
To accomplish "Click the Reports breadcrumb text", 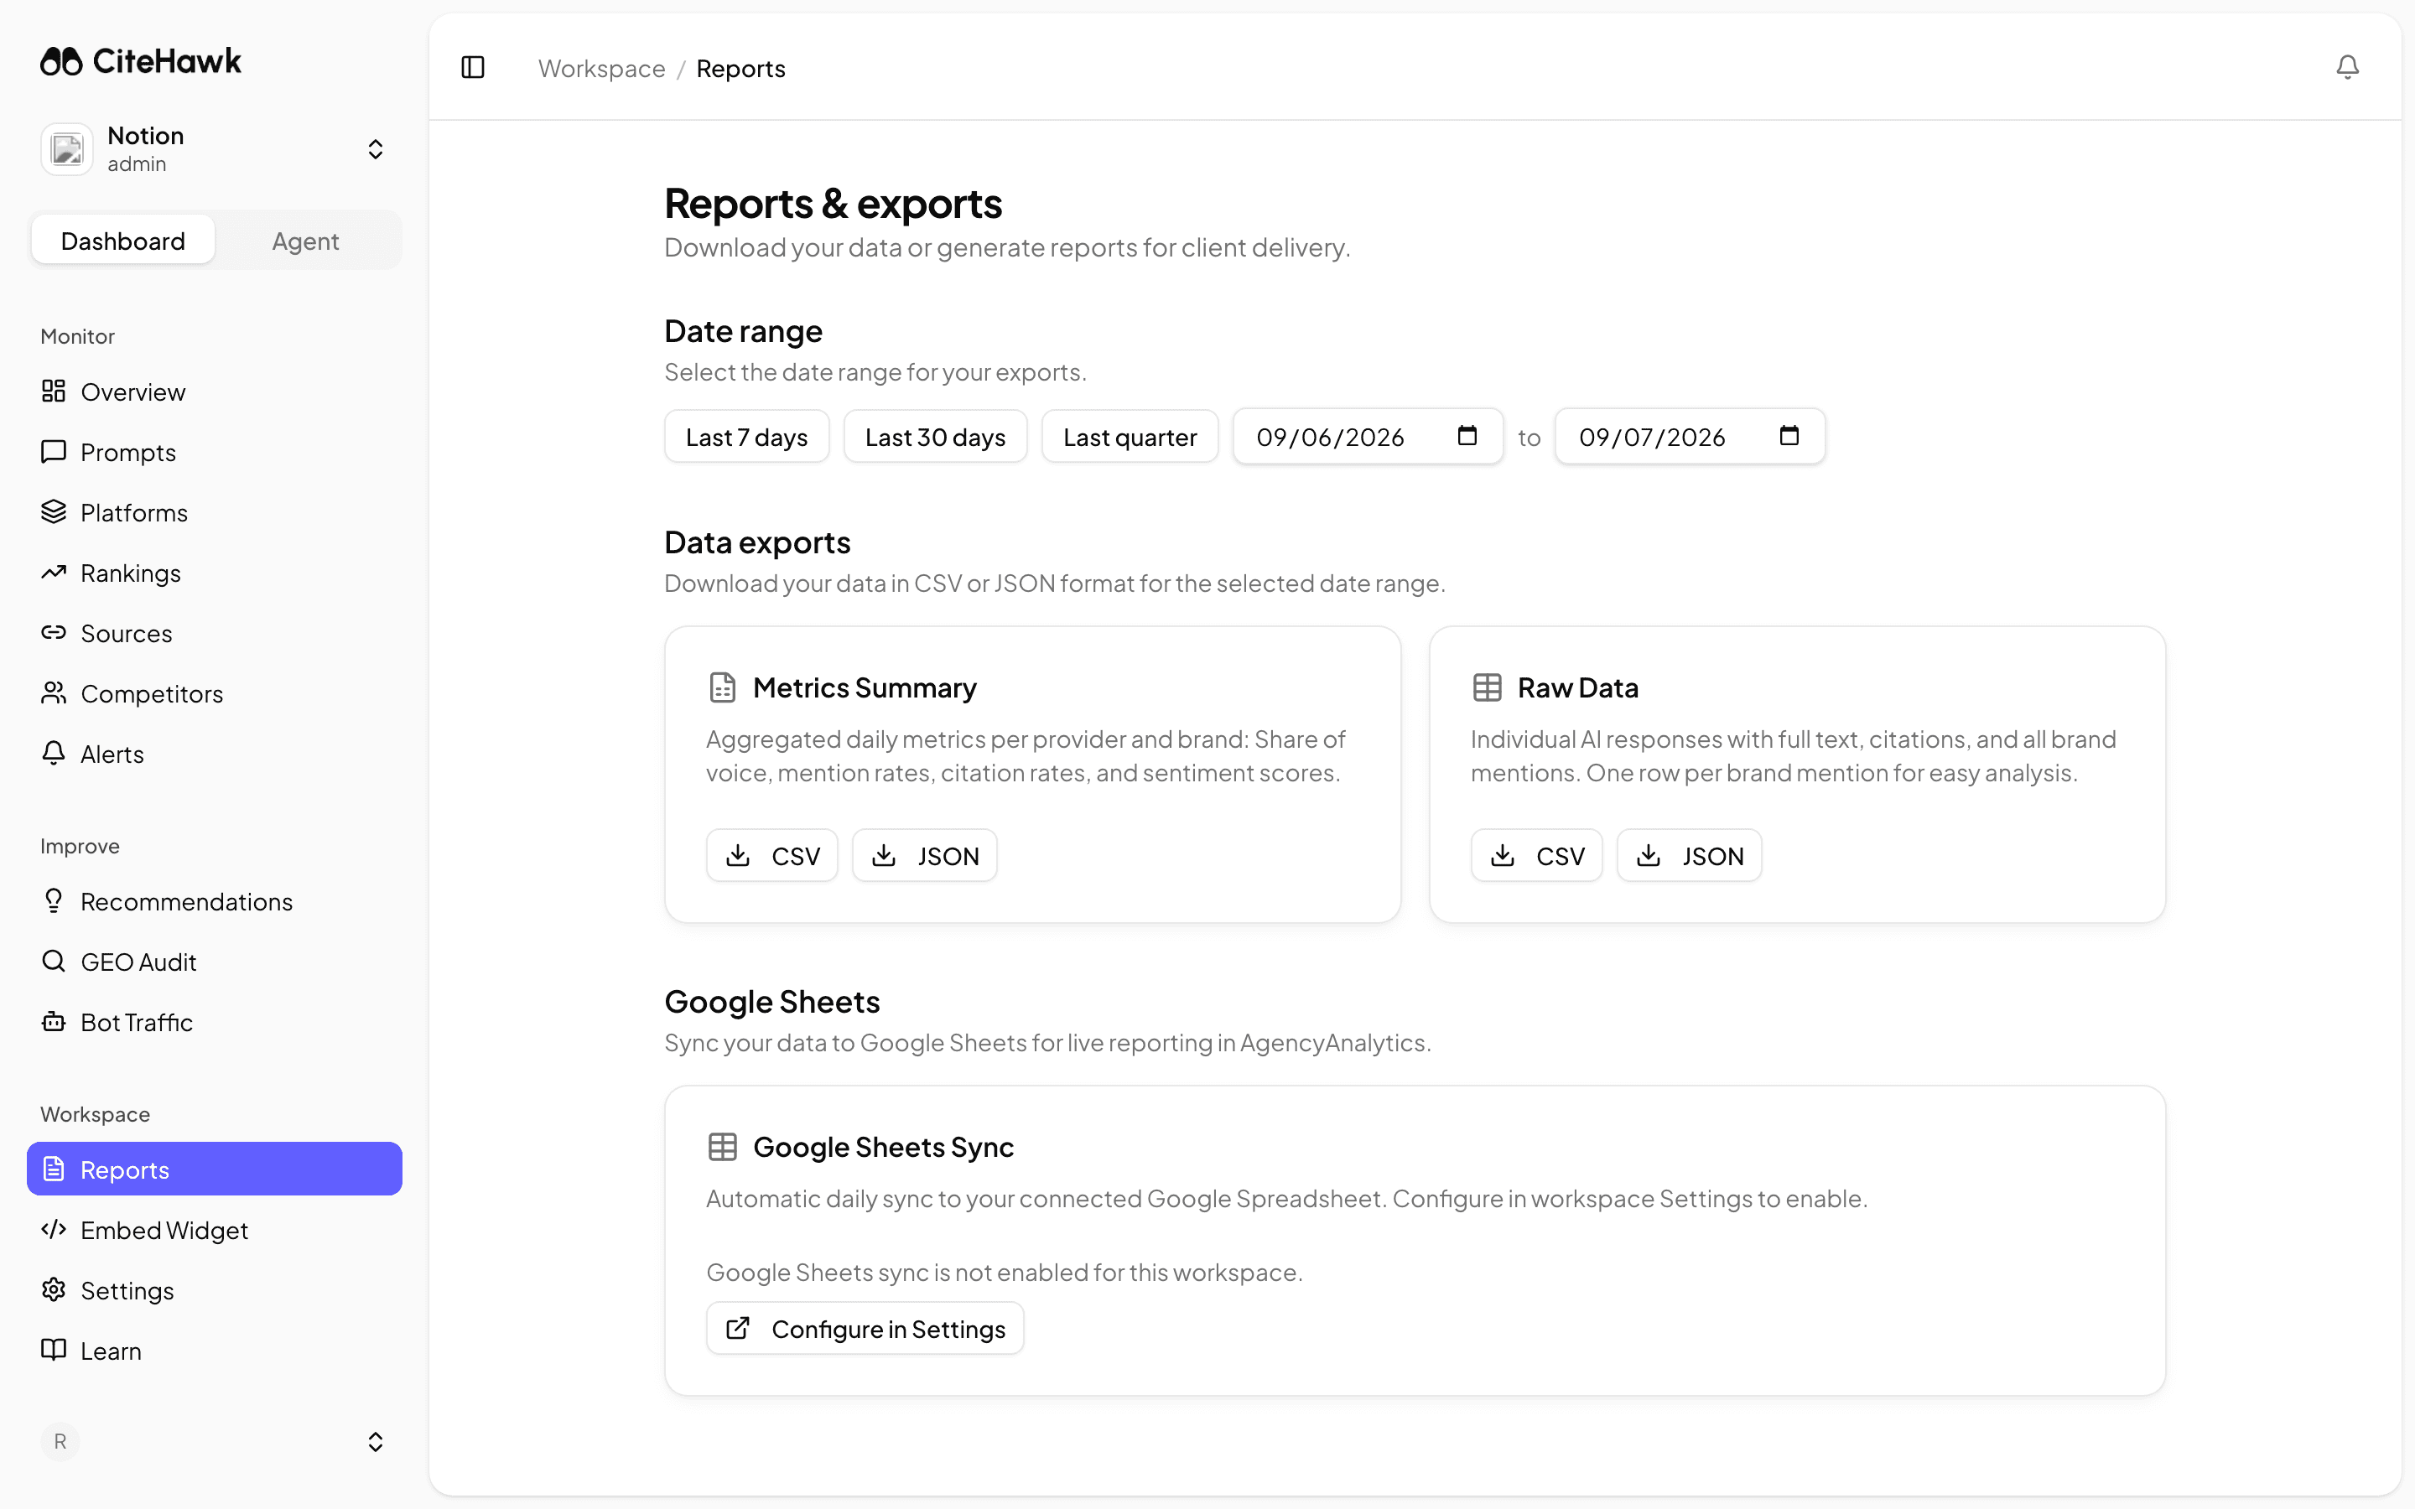I will click(x=740, y=69).
